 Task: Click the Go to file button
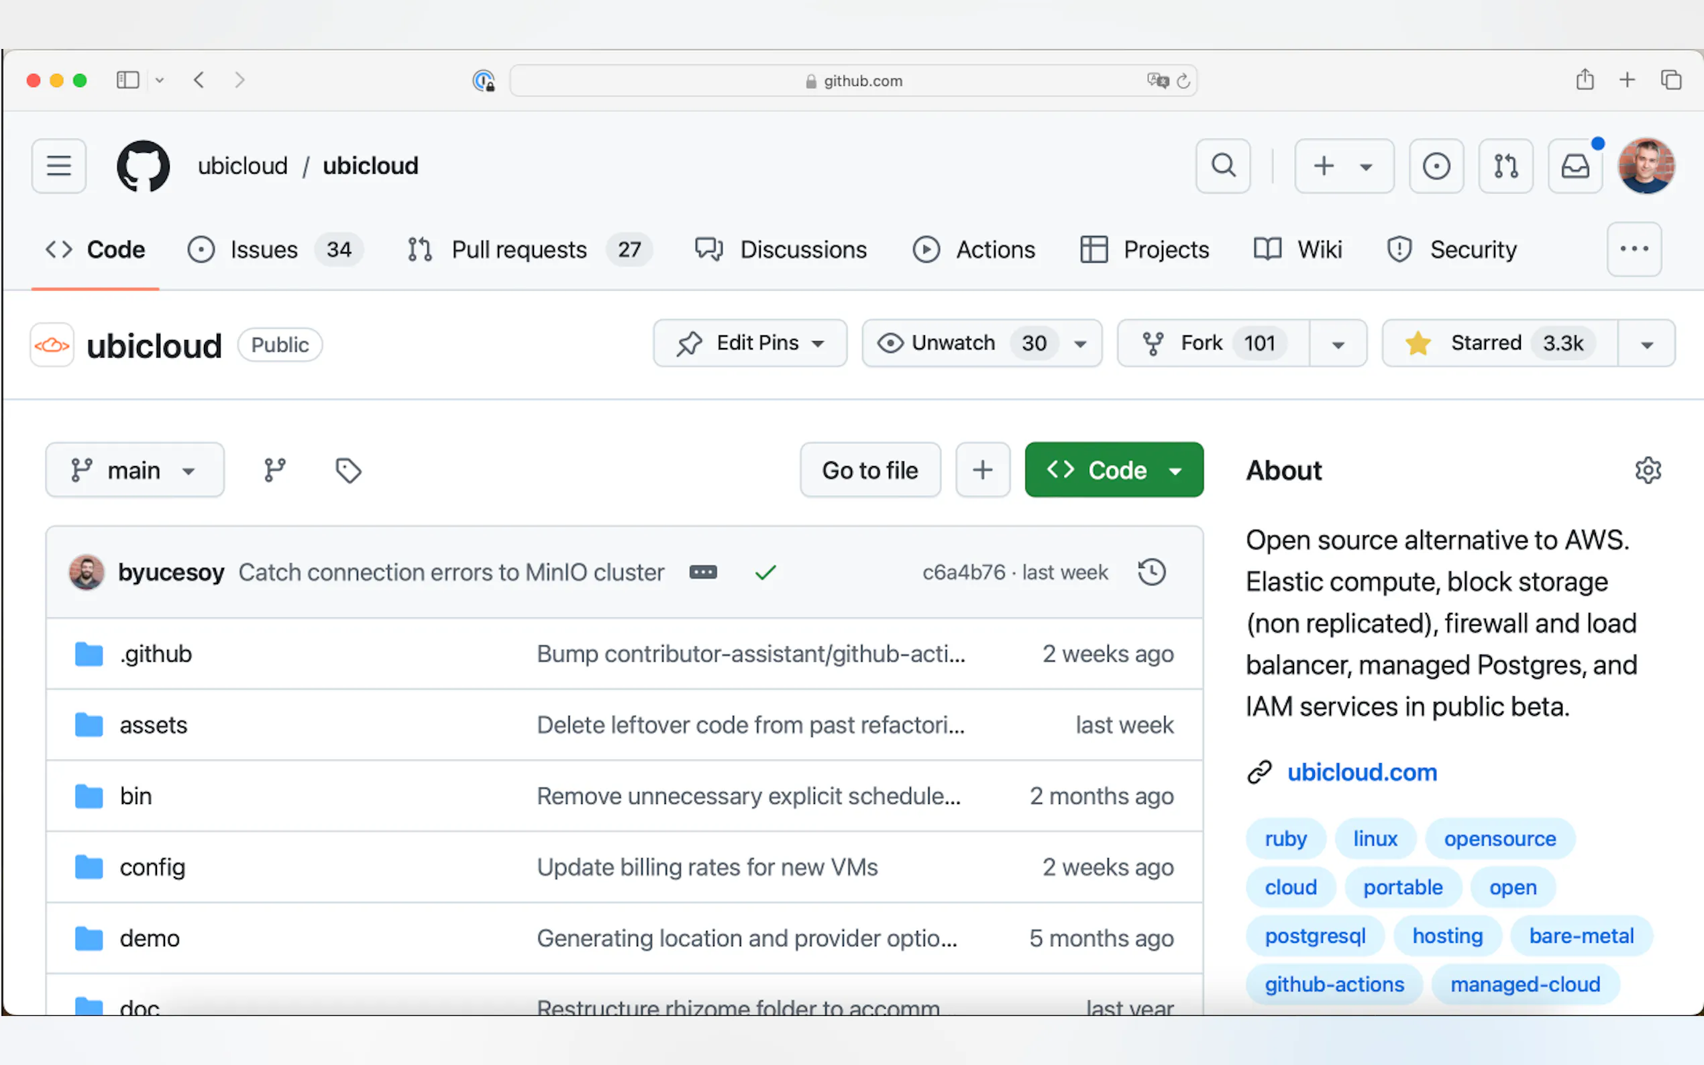pyautogui.click(x=870, y=470)
